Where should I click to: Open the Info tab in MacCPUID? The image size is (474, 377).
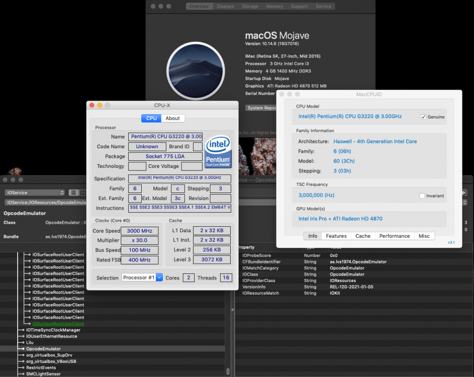(313, 236)
